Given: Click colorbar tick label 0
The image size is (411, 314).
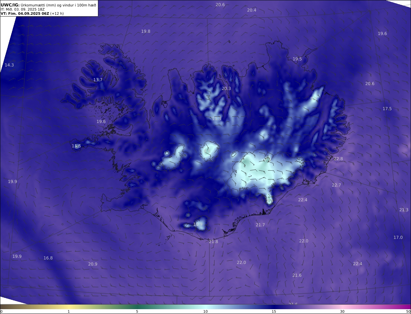Looking at the screenshot, I should point(1,311).
